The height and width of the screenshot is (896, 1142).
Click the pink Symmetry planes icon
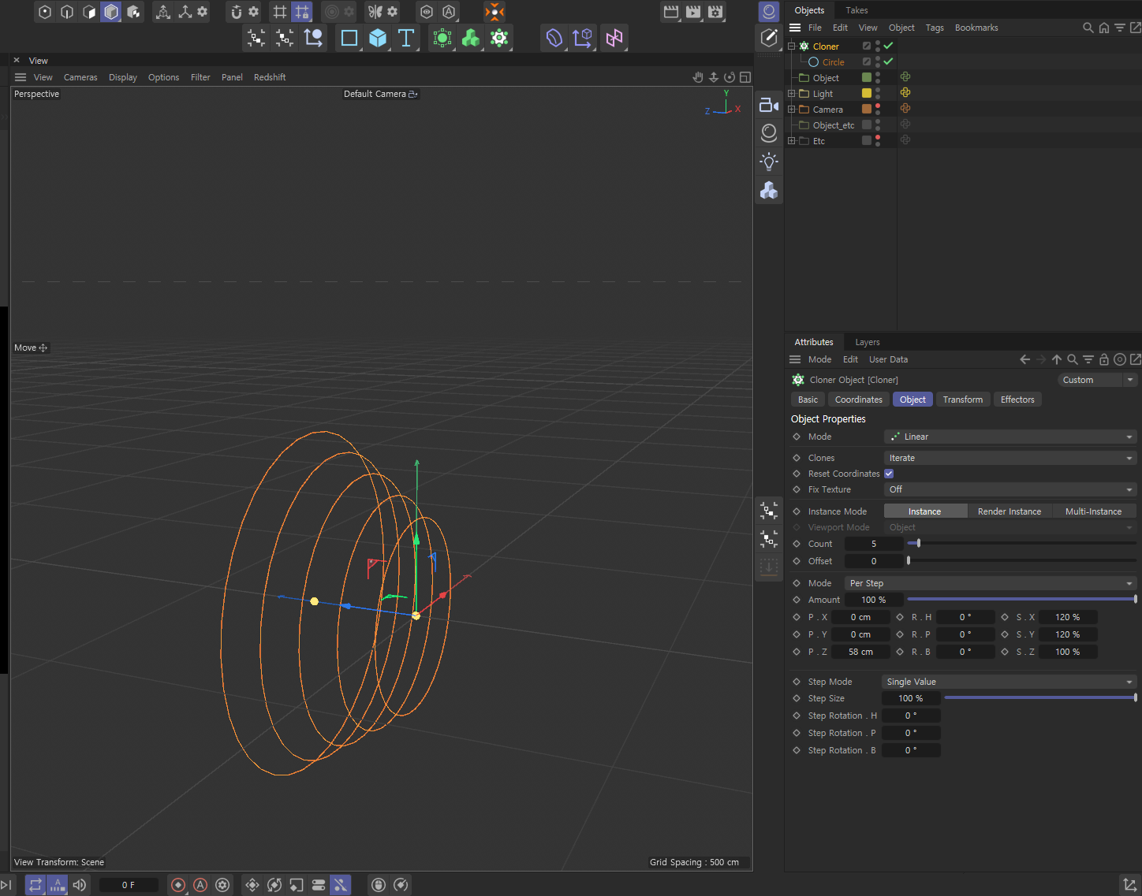[614, 38]
